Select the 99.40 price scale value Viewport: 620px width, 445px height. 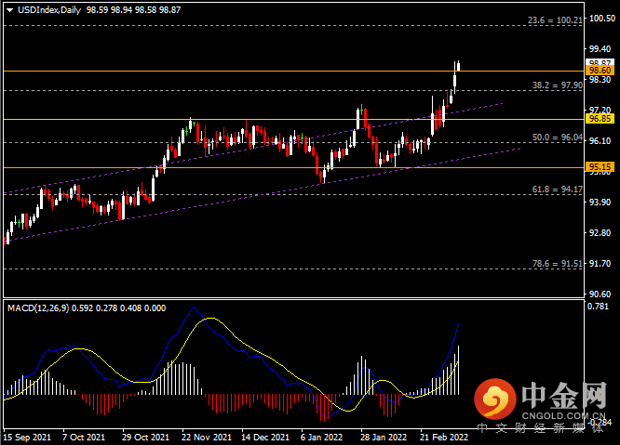(600, 49)
